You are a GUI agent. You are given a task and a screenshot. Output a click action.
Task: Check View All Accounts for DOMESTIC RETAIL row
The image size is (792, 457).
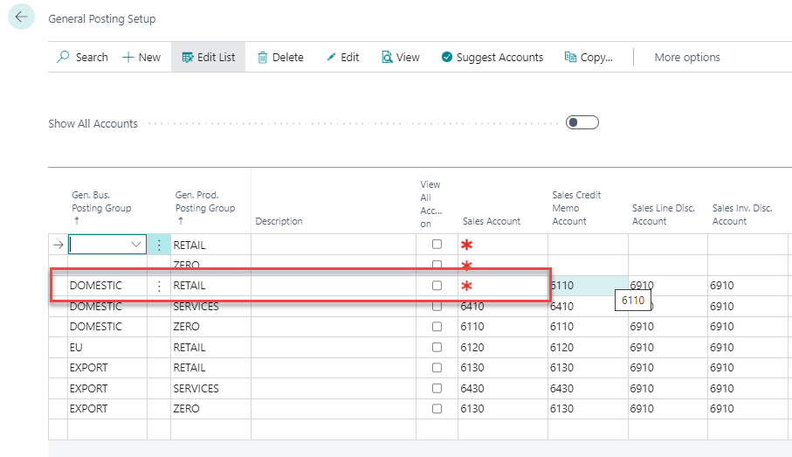(x=437, y=286)
